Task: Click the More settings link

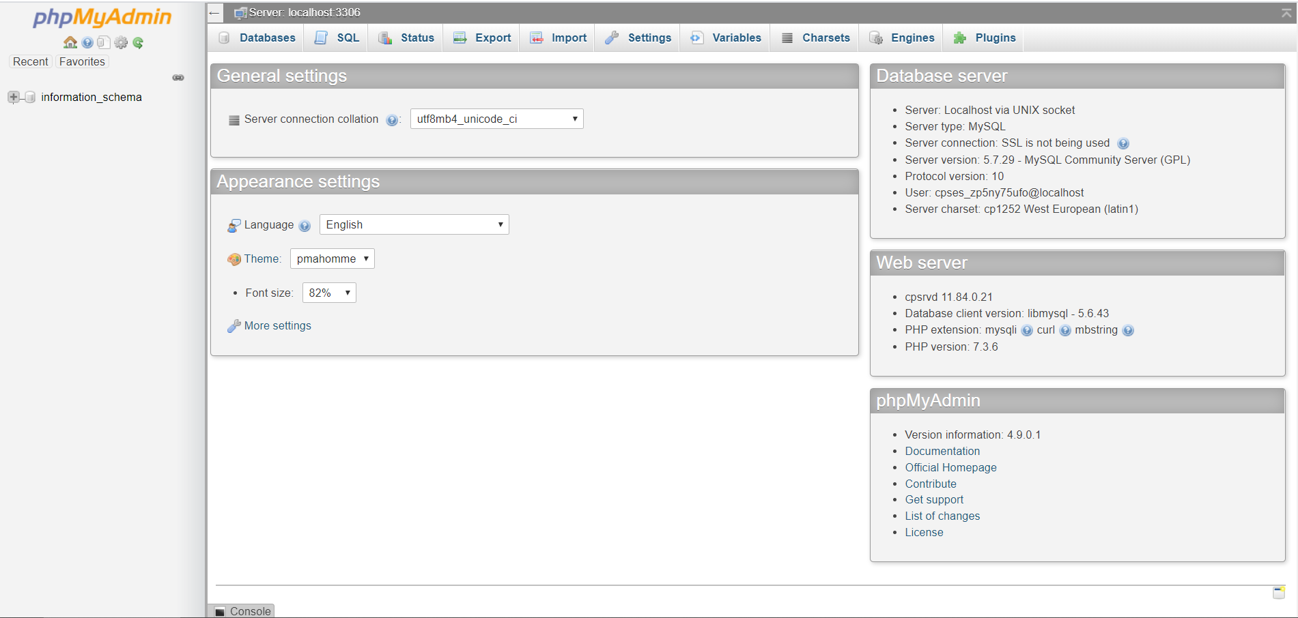Action: (278, 326)
